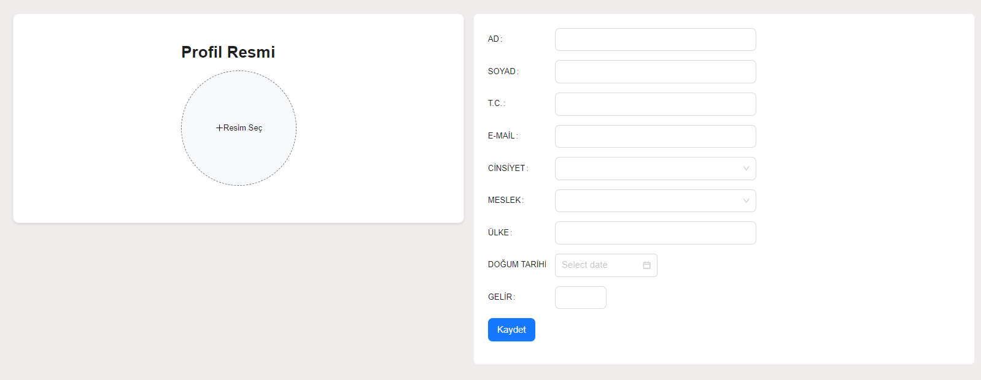Expand the CİNSİYET dropdown arrow

pyautogui.click(x=746, y=169)
